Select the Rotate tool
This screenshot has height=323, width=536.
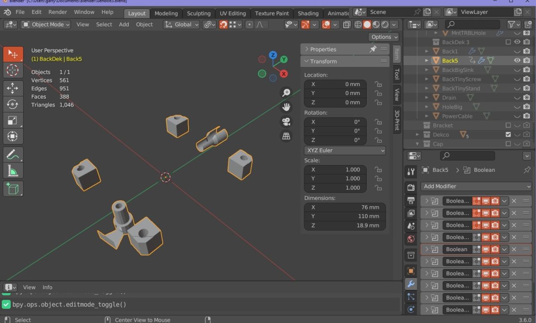(13, 104)
